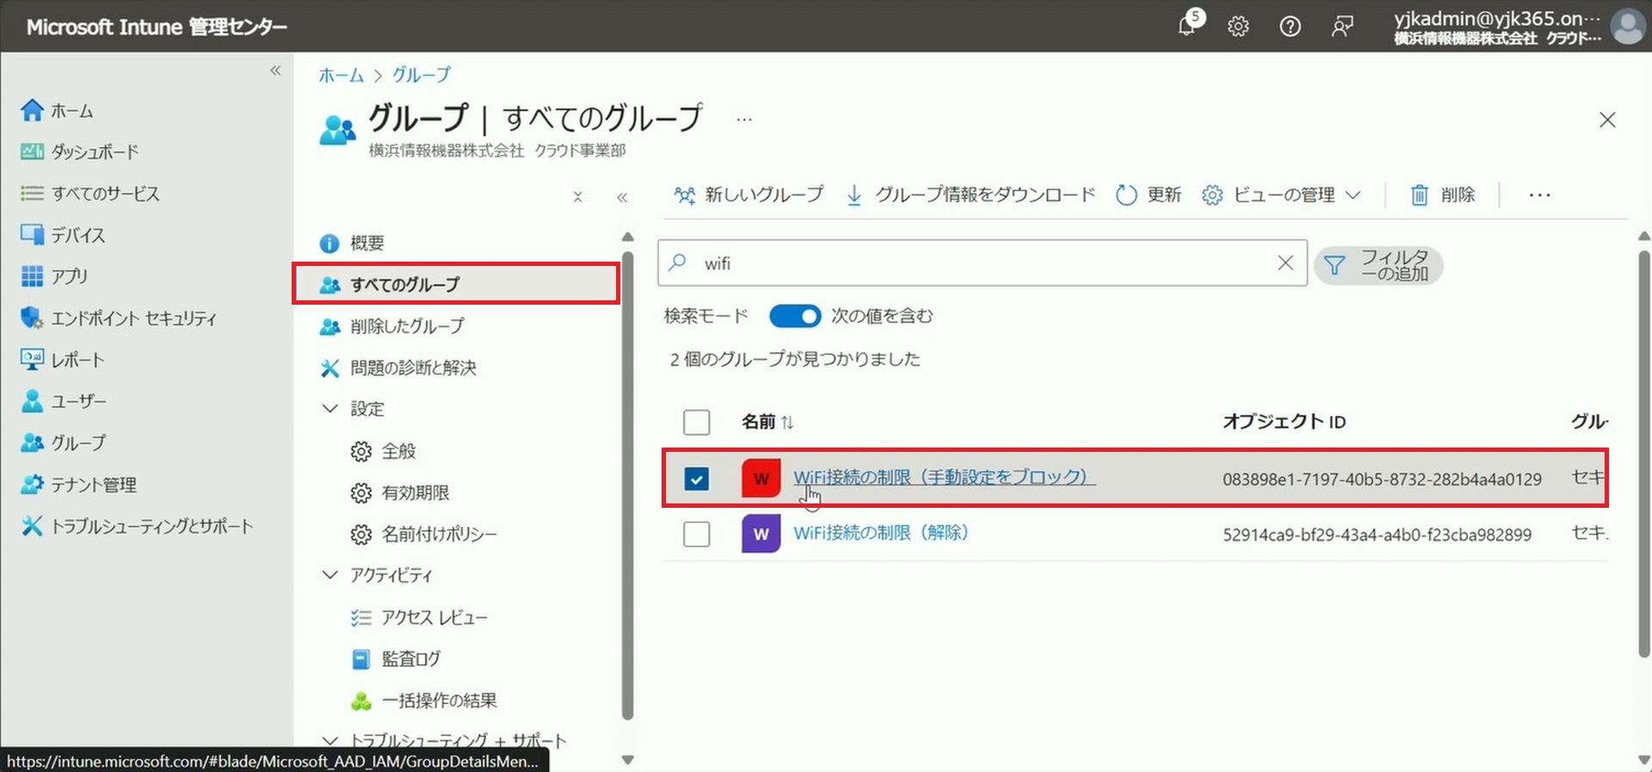Sort by the 名前 column header
The image size is (1652, 772).
[767, 422]
